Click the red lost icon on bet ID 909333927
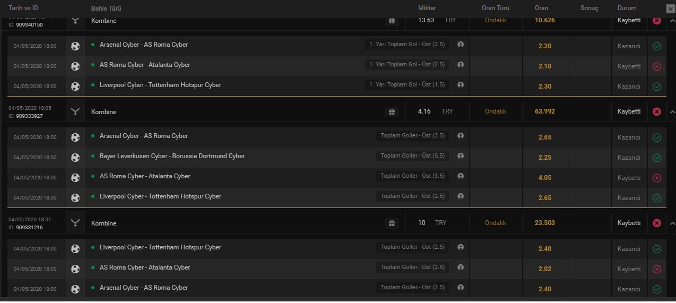 click(x=657, y=112)
